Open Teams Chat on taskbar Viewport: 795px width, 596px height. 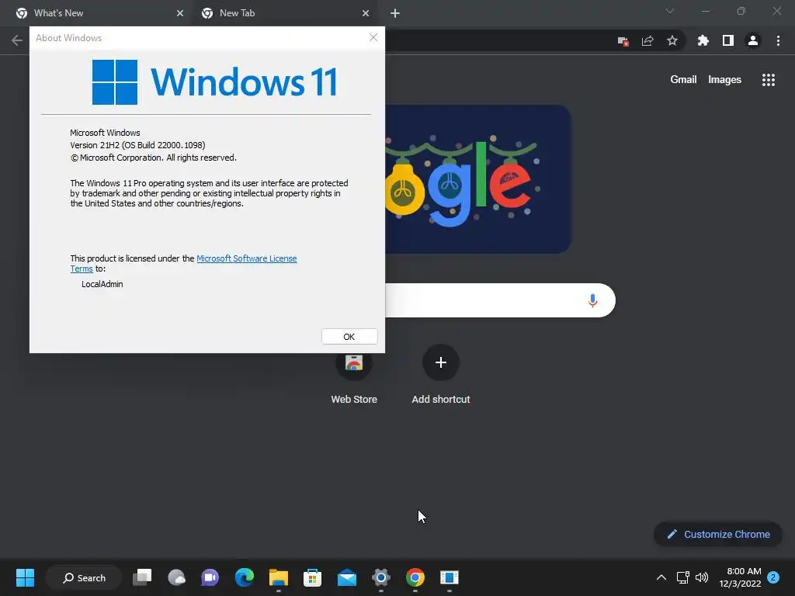tap(210, 577)
